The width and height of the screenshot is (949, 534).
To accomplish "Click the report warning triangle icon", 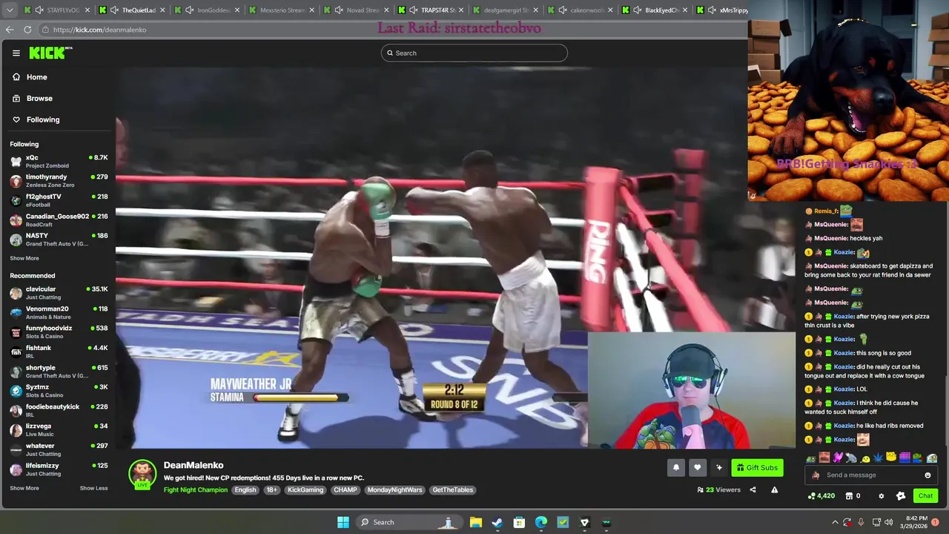I will [774, 489].
